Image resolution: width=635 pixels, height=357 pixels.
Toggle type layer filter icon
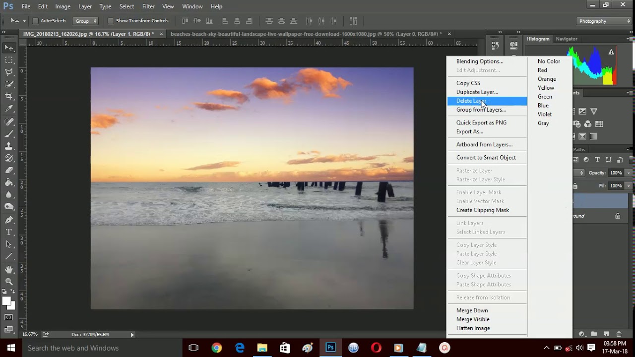597,160
